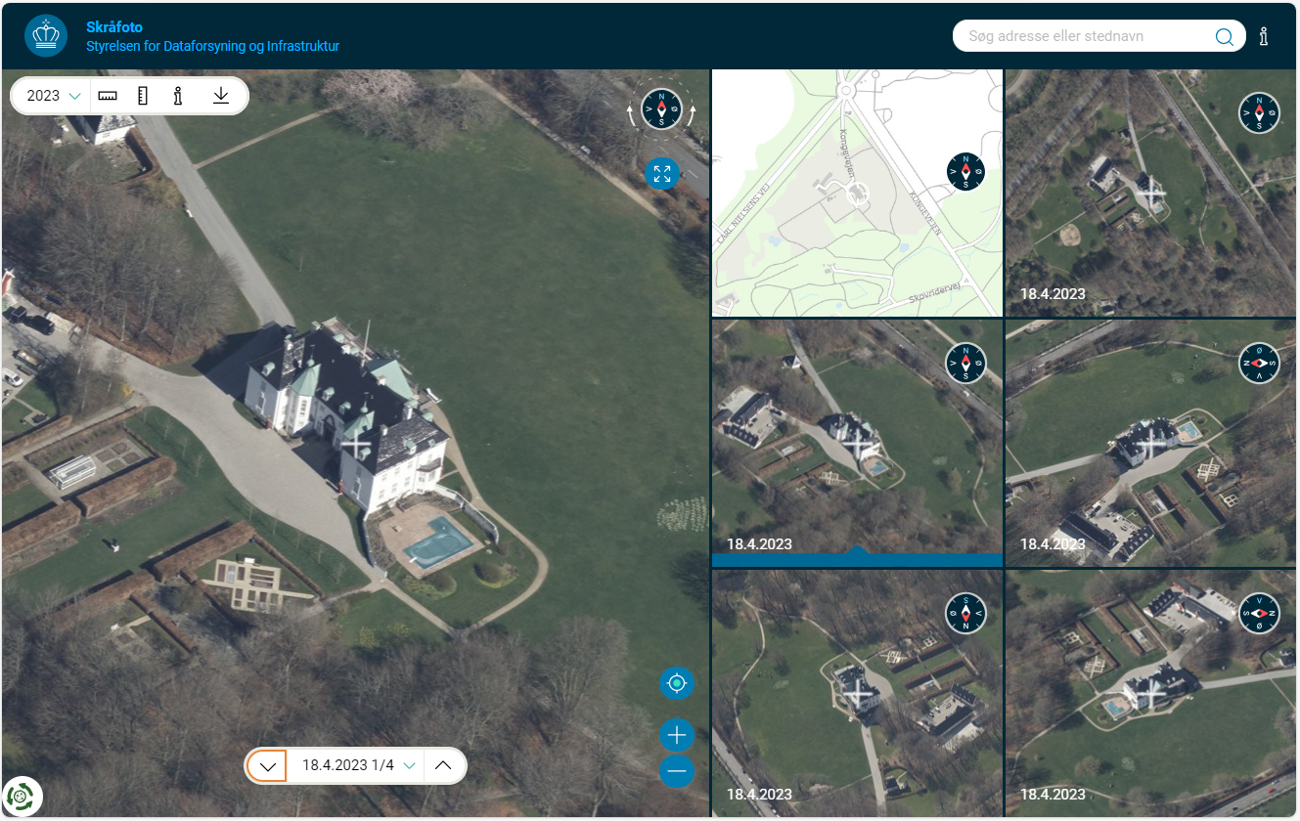Click compass in the nadir view thumbnail

[x=1259, y=112]
